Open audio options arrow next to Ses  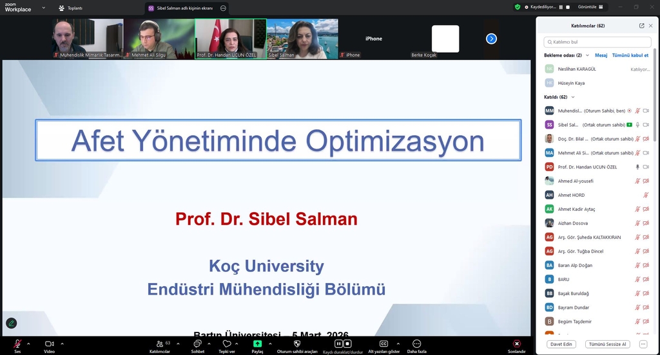click(x=30, y=343)
